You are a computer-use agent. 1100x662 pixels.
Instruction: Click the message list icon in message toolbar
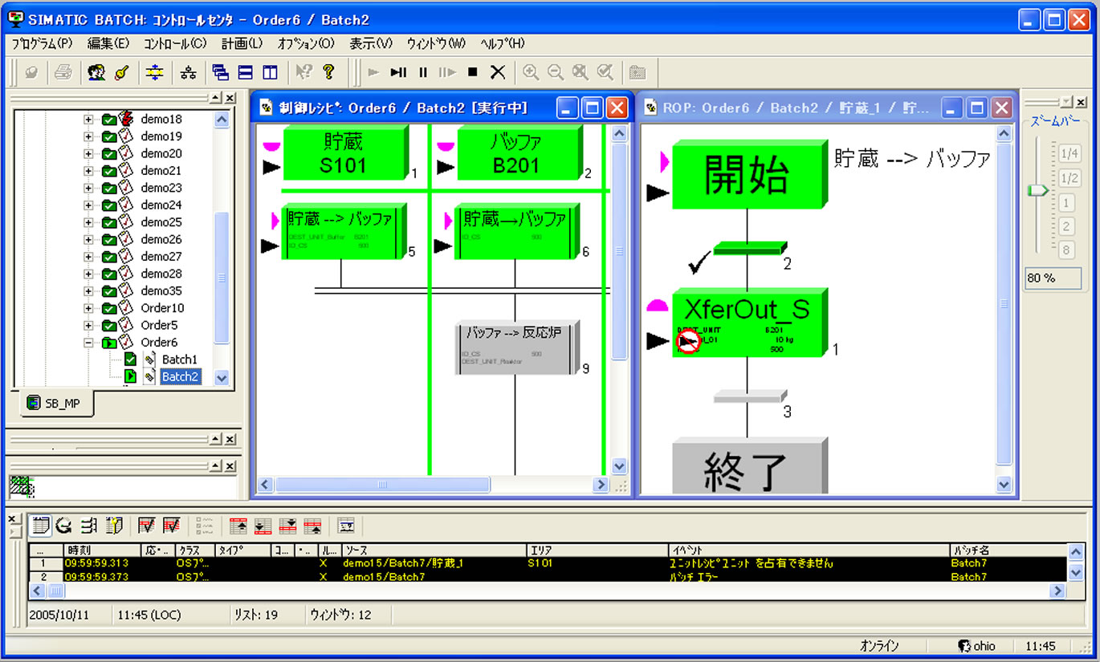coord(41,526)
